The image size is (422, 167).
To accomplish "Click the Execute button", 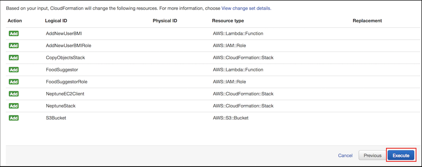I will click(x=401, y=156).
